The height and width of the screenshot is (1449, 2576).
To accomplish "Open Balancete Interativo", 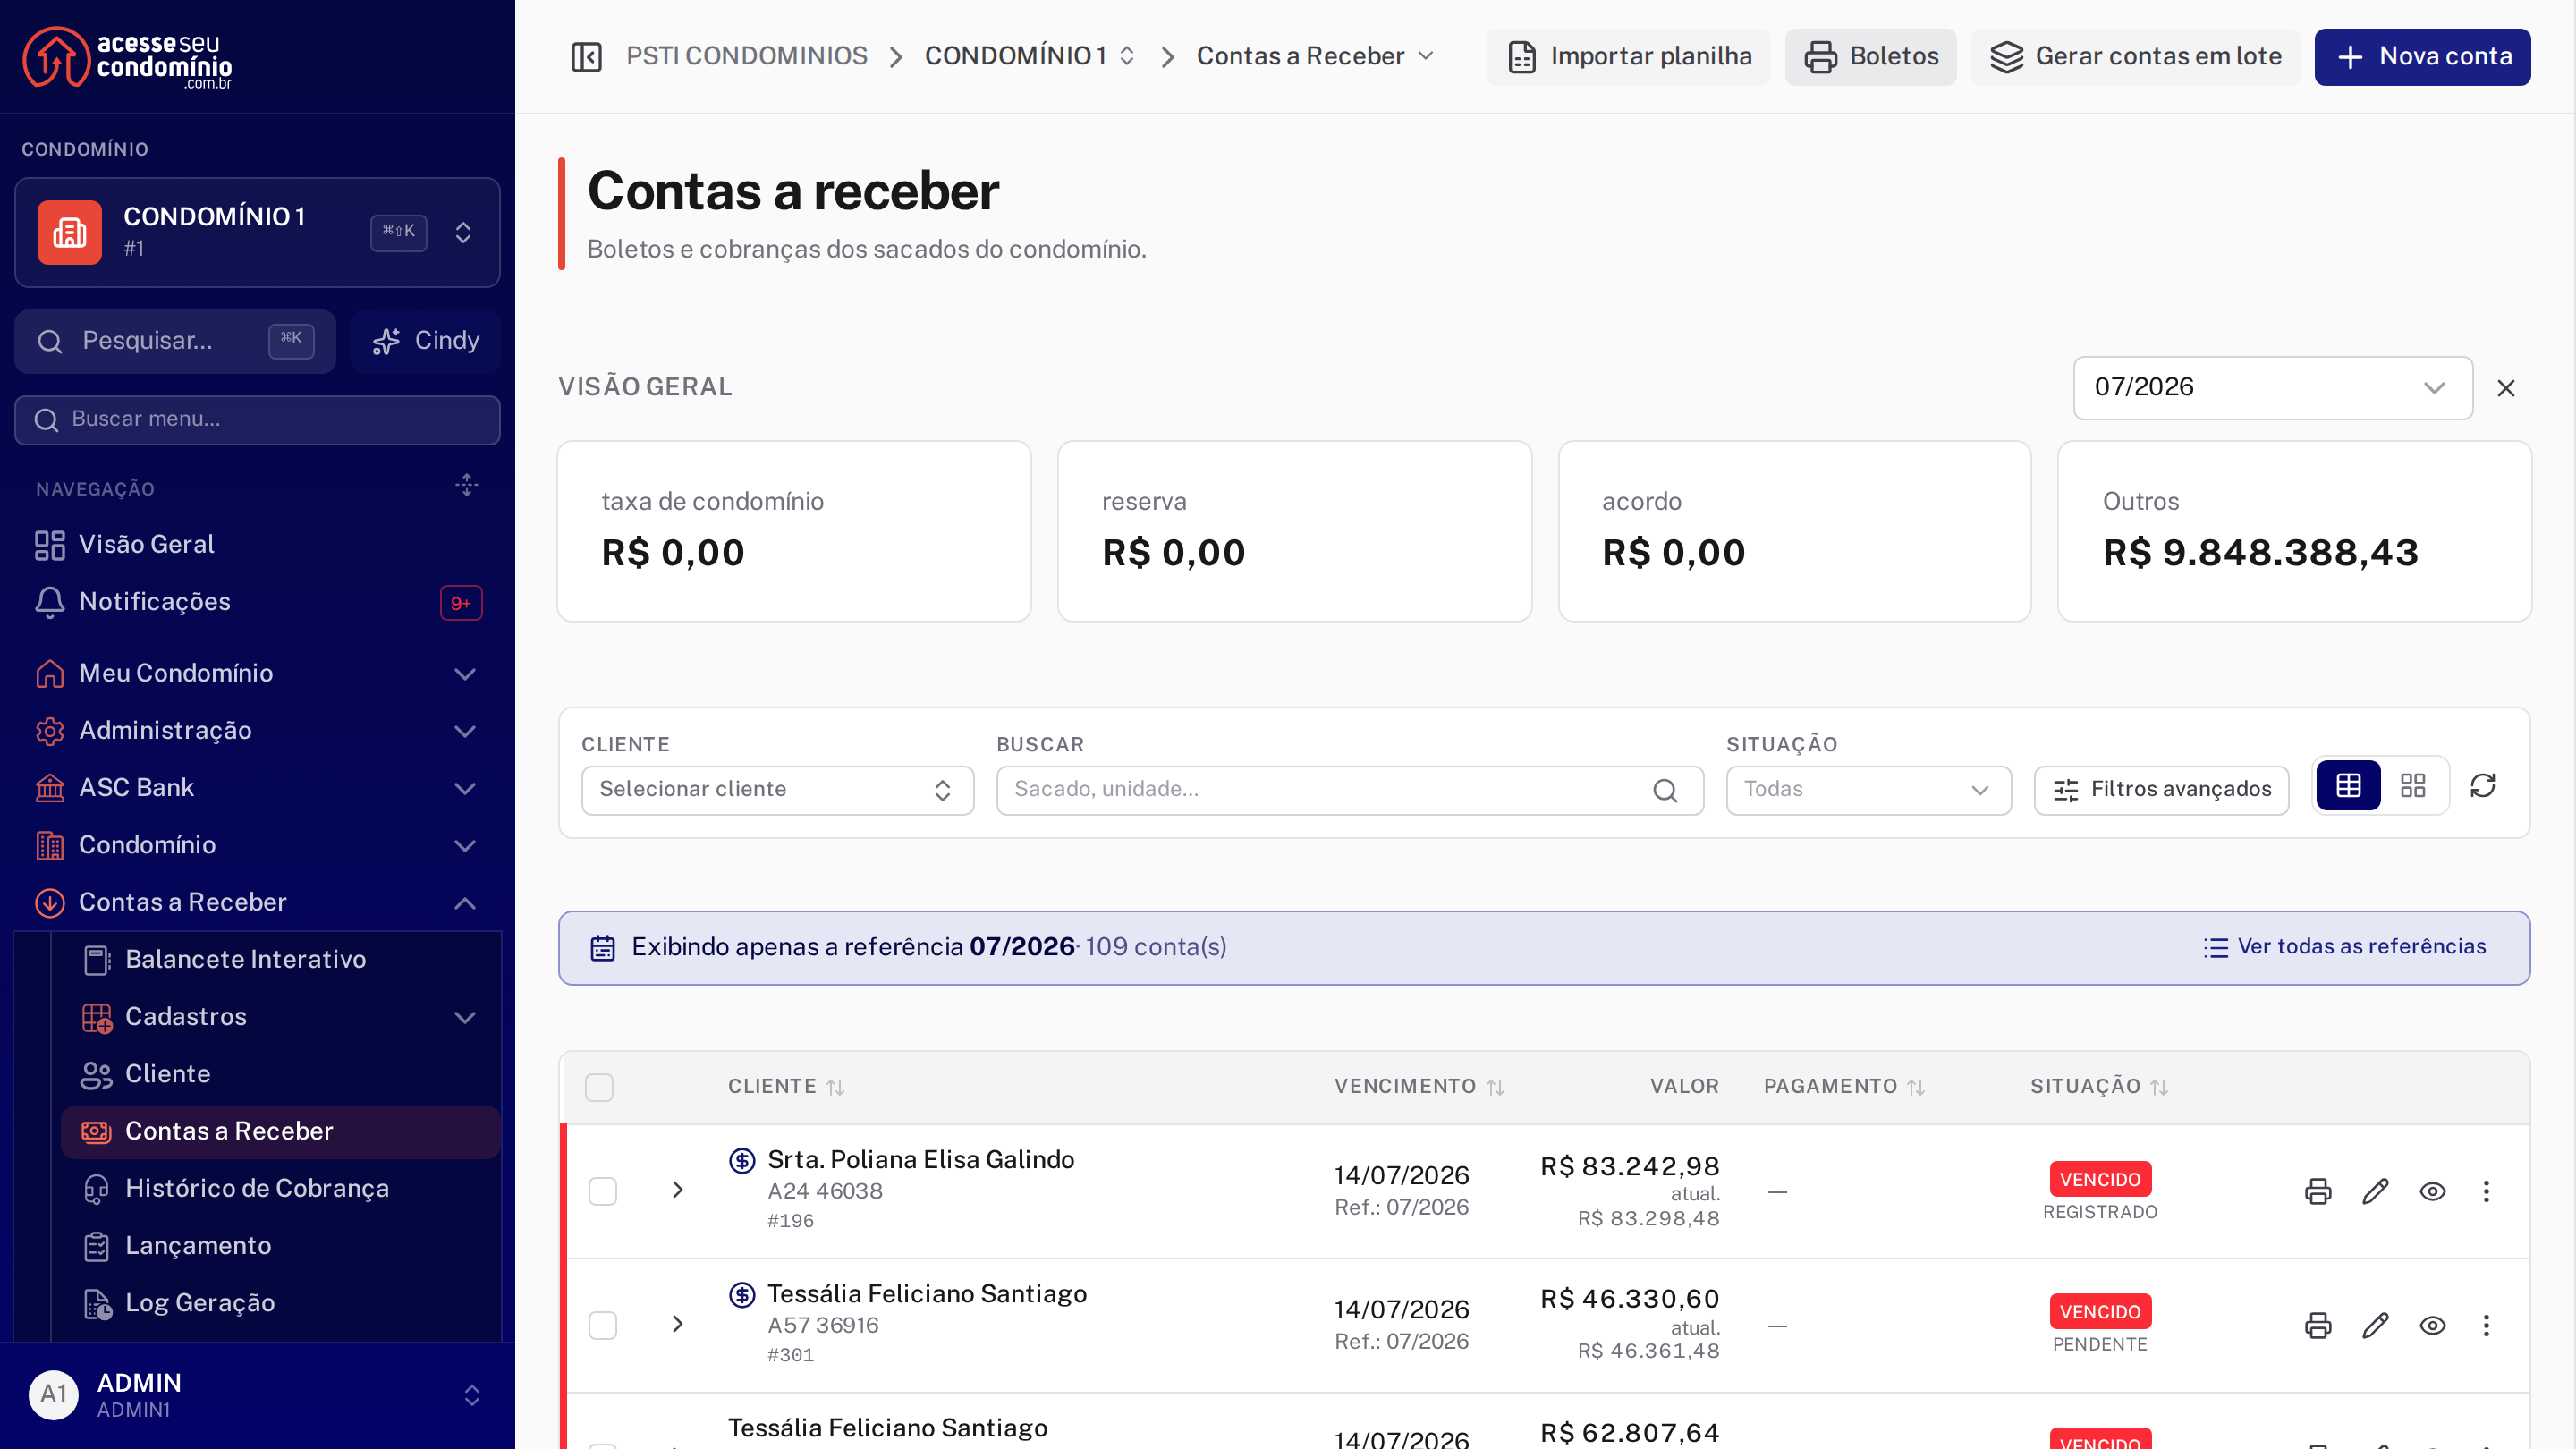I will [x=281, y=959].
